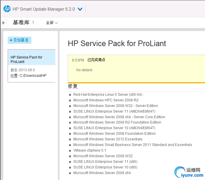The image size is (205, 180).
Task: Click the 位置: C:/Download/HP text
Action: (x=28, y=76)
